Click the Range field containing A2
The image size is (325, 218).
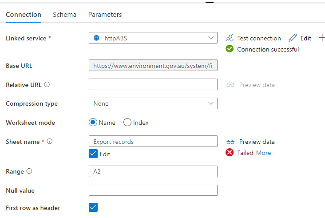tap(153, 171)
